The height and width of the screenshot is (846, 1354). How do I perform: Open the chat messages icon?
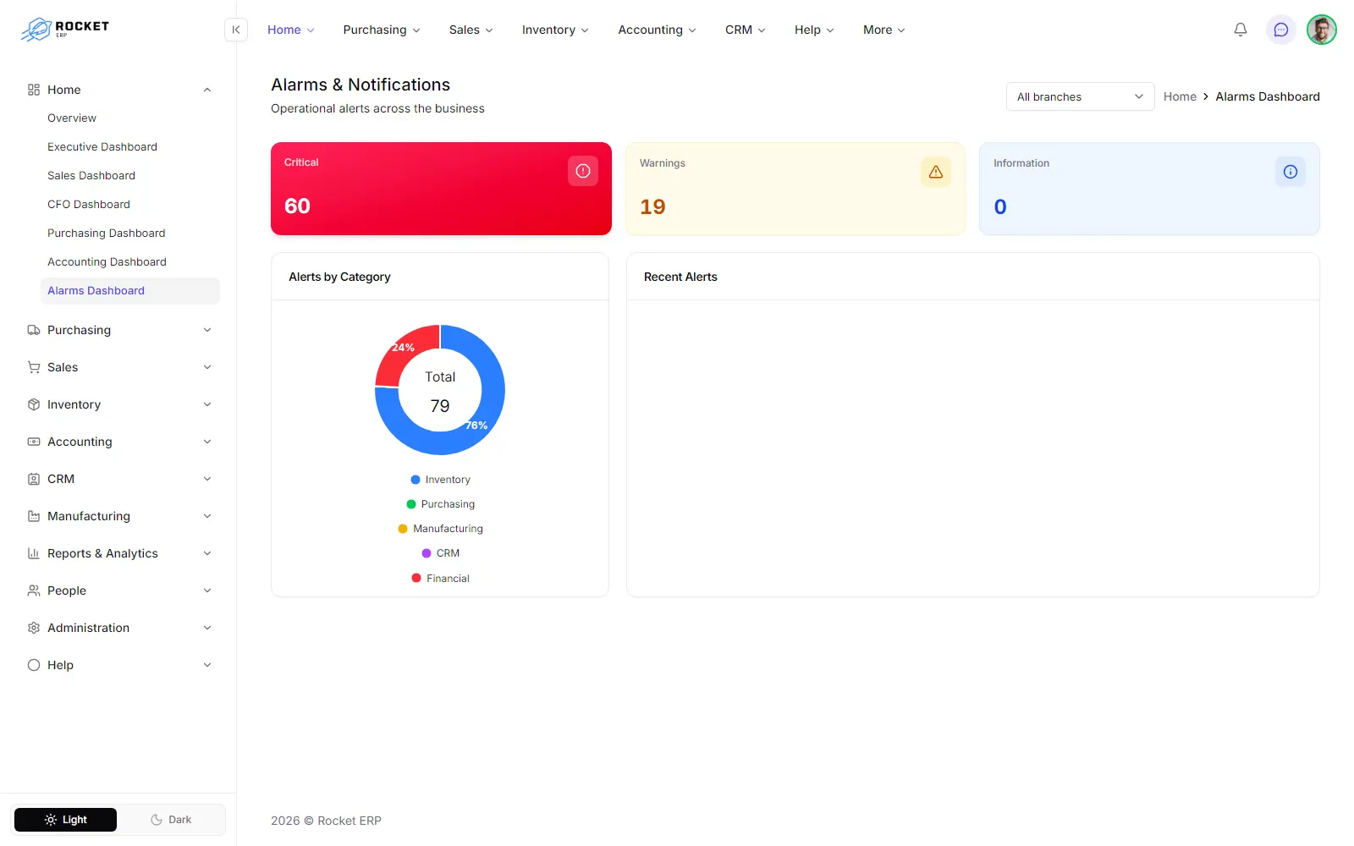(1281, 30)
